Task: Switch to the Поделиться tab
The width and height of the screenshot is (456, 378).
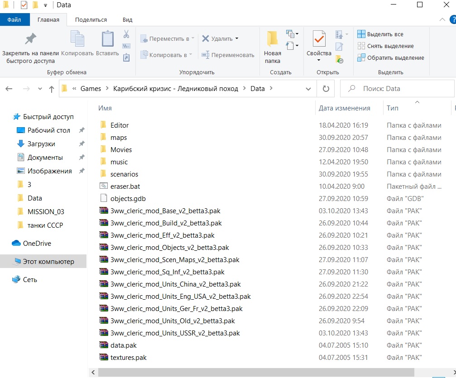Action: (x=91, y=20)
